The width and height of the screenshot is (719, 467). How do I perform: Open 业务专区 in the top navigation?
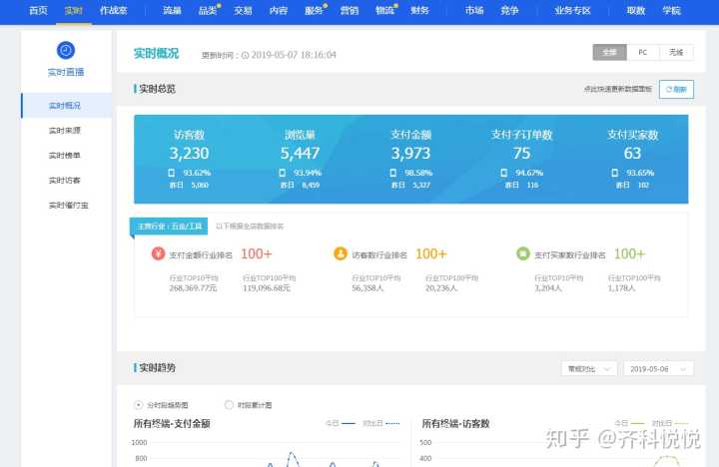click(572, 11)
